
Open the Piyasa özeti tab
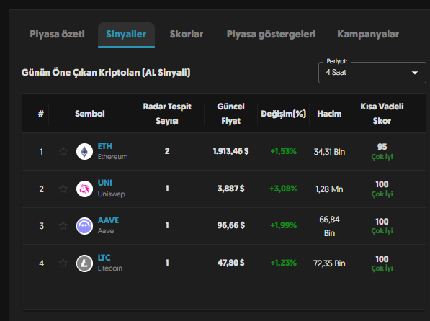coord(57,35)
